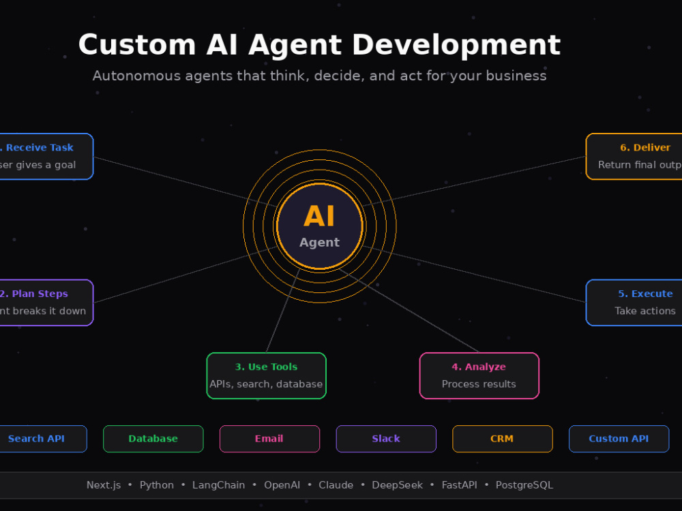Click FastAPI in the tech stack bar
The image size is (682, 511).
(459, 485)
